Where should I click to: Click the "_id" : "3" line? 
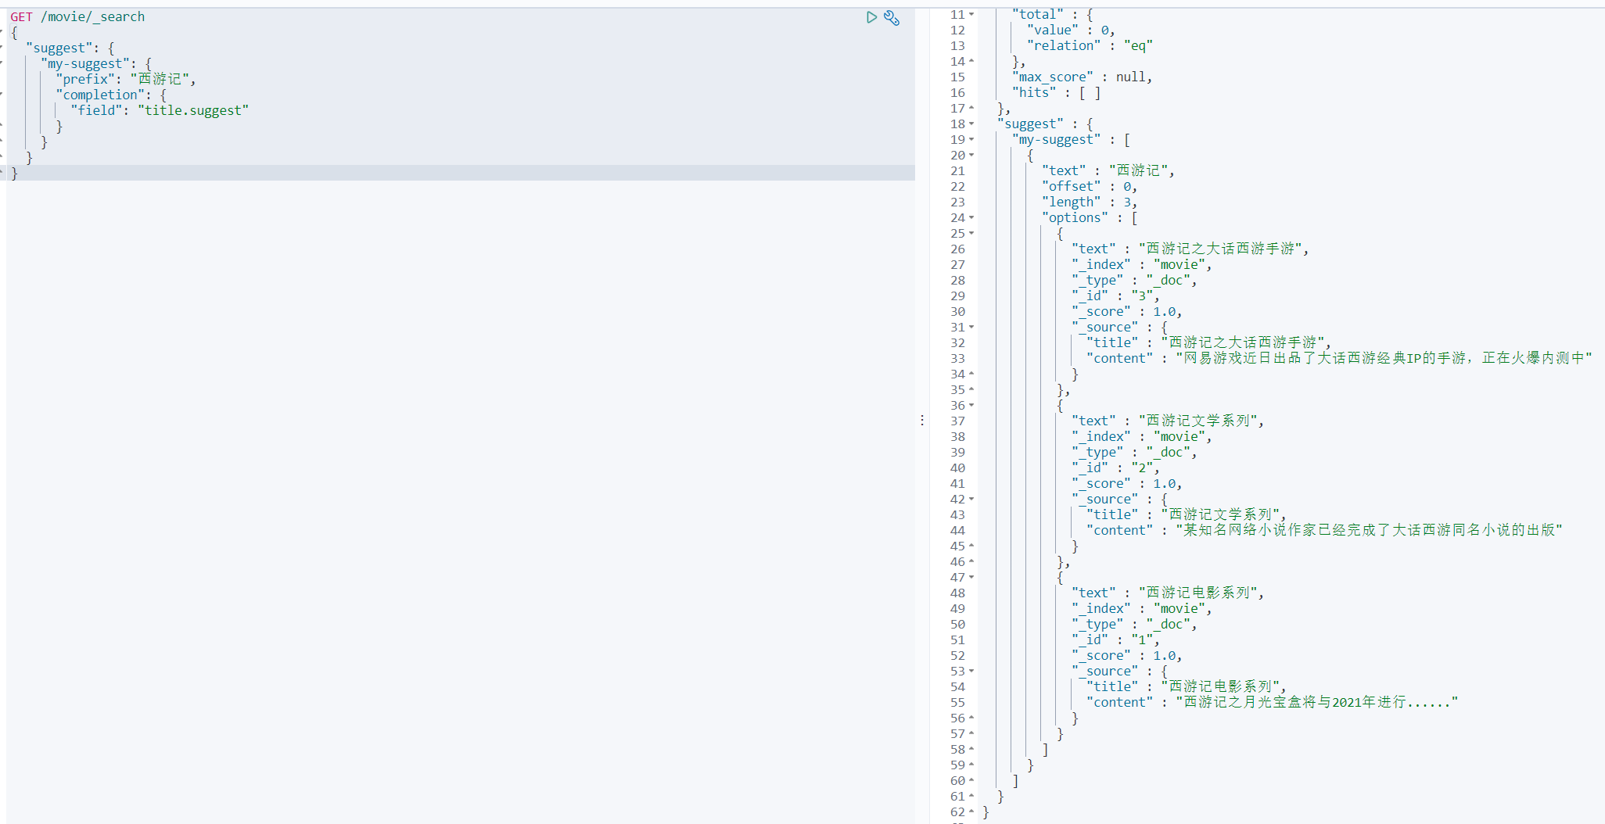click(x=1115, y=296)
